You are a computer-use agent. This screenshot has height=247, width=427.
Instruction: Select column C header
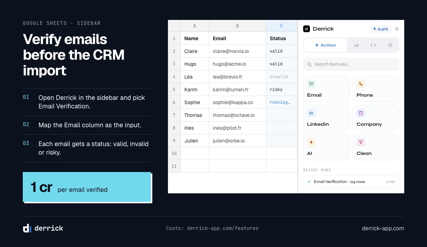(x=281, y=26)
